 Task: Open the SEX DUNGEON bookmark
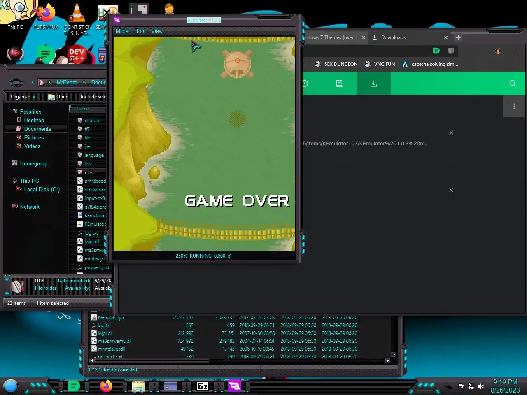pos(336,64)
